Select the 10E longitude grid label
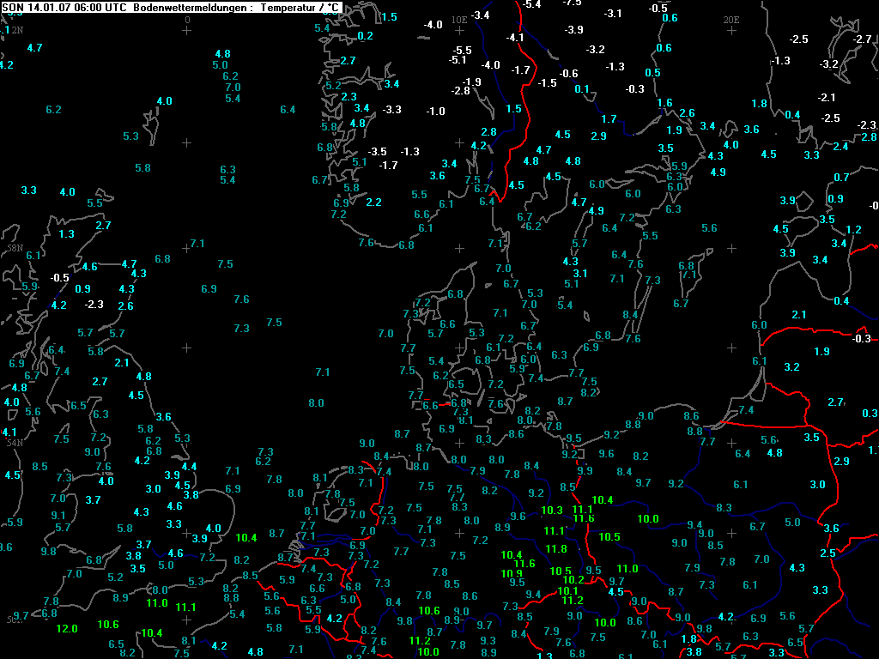Screen dimensions: 879x659 (459, 18)
